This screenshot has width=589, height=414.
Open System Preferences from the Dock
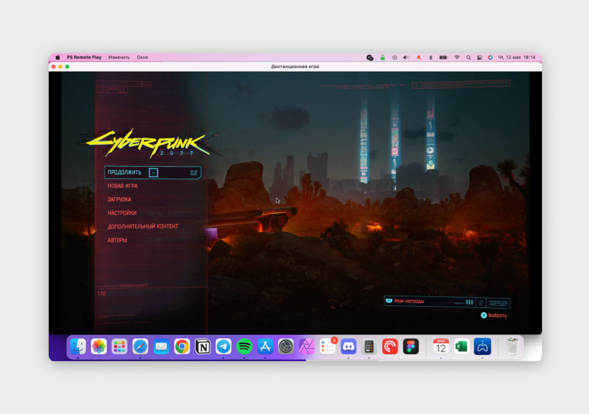(x=286, y=346)
